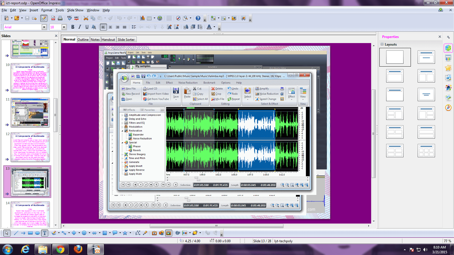The image size is (454, 255).
Task: Increase the font size
Action: click(x=169, y=27)
